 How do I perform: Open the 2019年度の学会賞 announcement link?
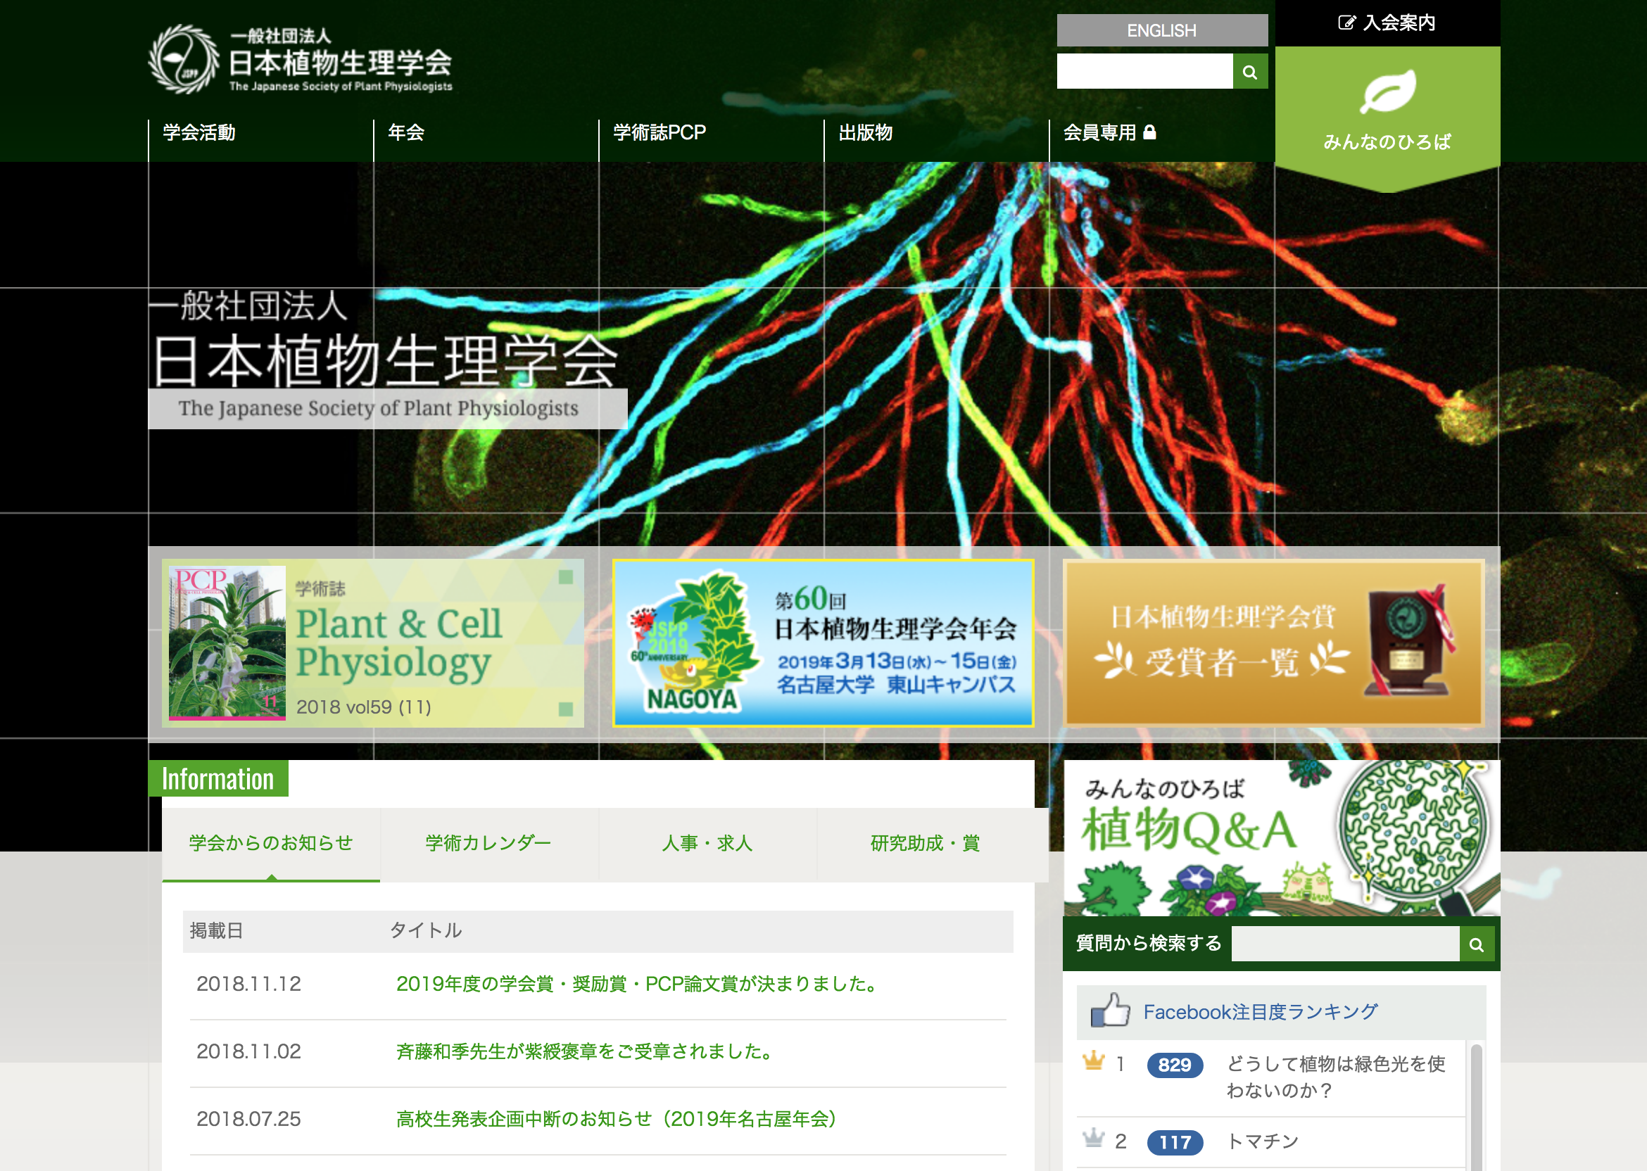click(637, 984)
